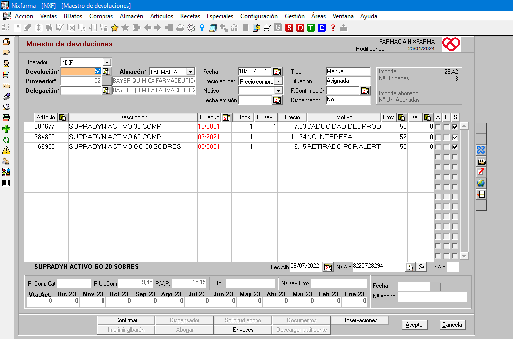The image size is (513, 339).
Task: Open the Configuración menu
Action: click(259, 16)
